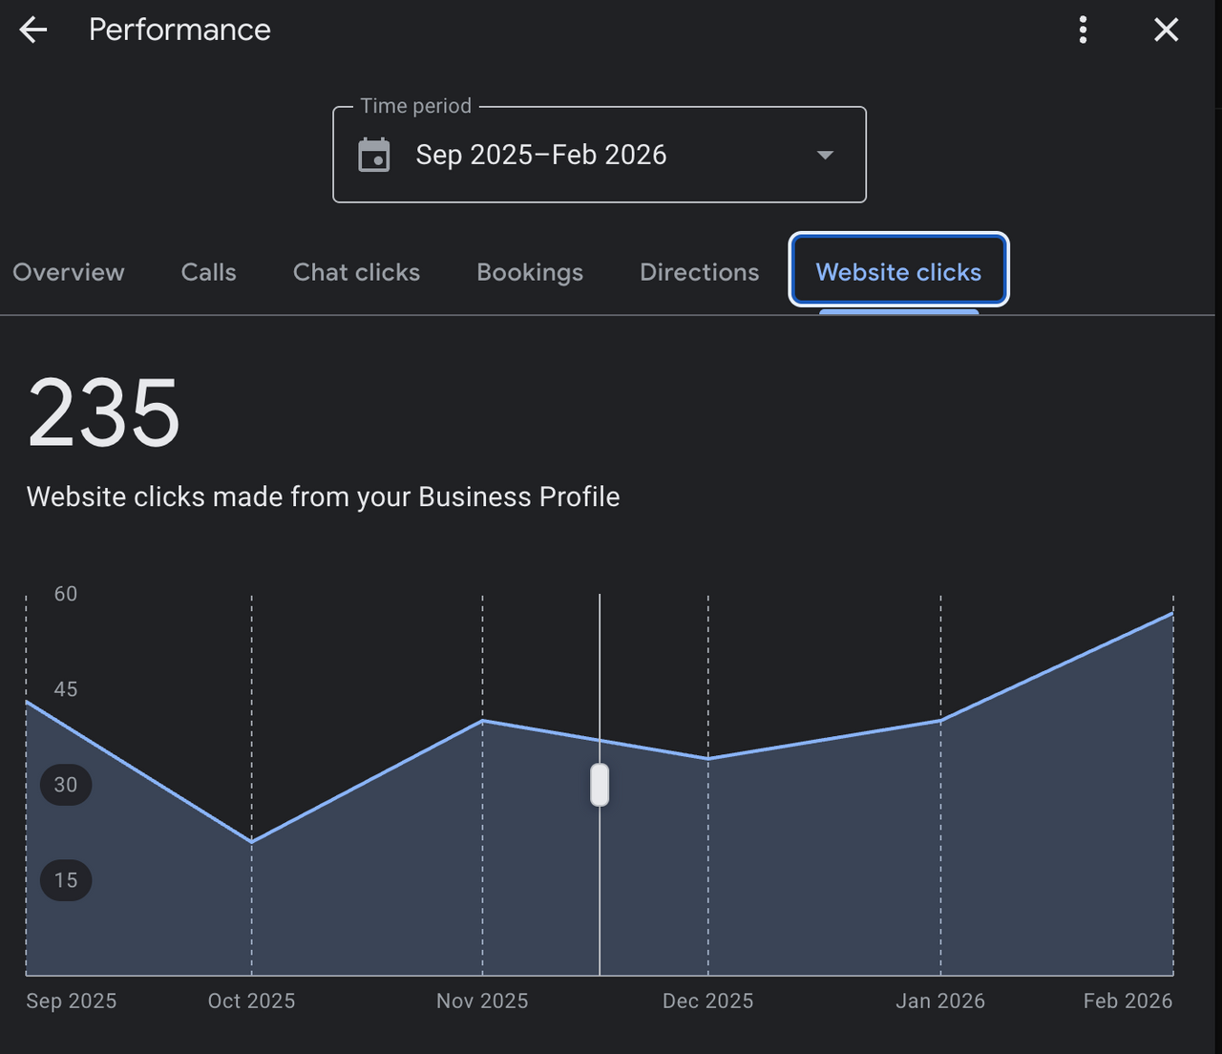
Task: Click the 30 axis label pill
Action: (x=66, y=785)
